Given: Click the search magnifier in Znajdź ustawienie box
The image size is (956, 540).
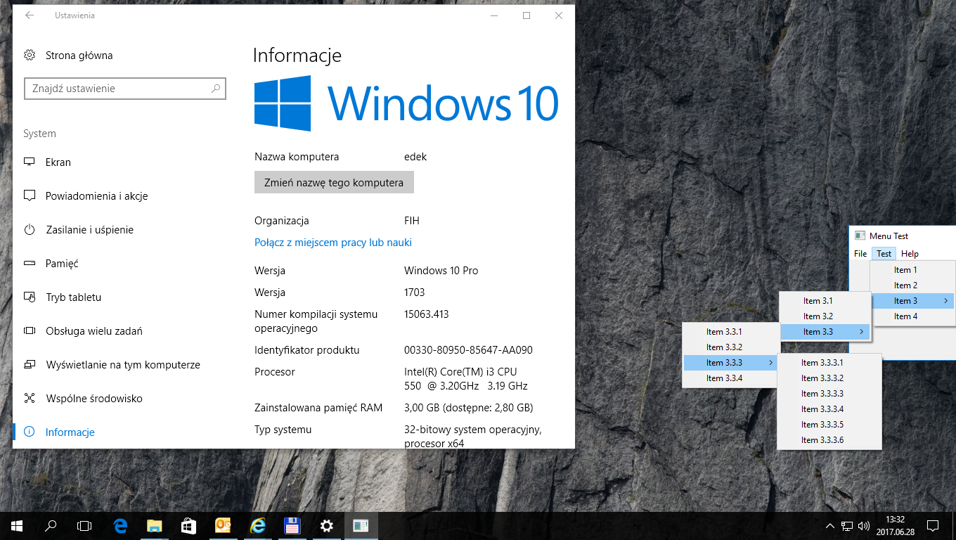Looking at the screenshot, I should (215, 89).
